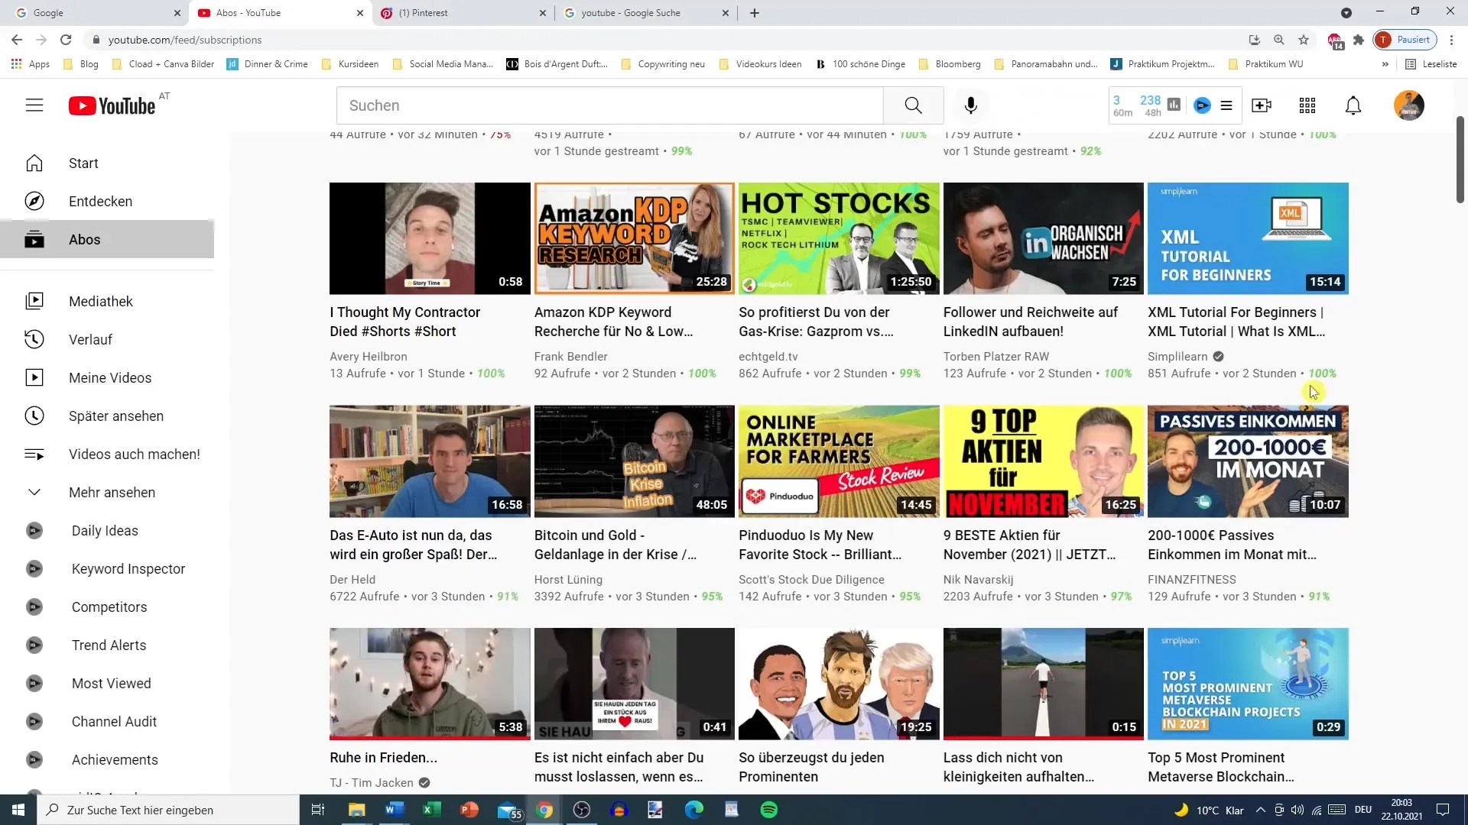This screenshot has height=825, width=1468.
Task: Open the create video camera icon
Action: [1262, 105]
